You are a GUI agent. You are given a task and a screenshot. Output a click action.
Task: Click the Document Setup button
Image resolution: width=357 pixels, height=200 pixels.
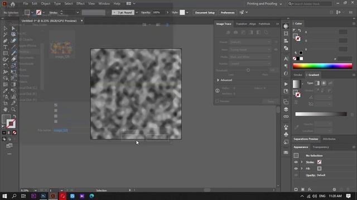205,12
